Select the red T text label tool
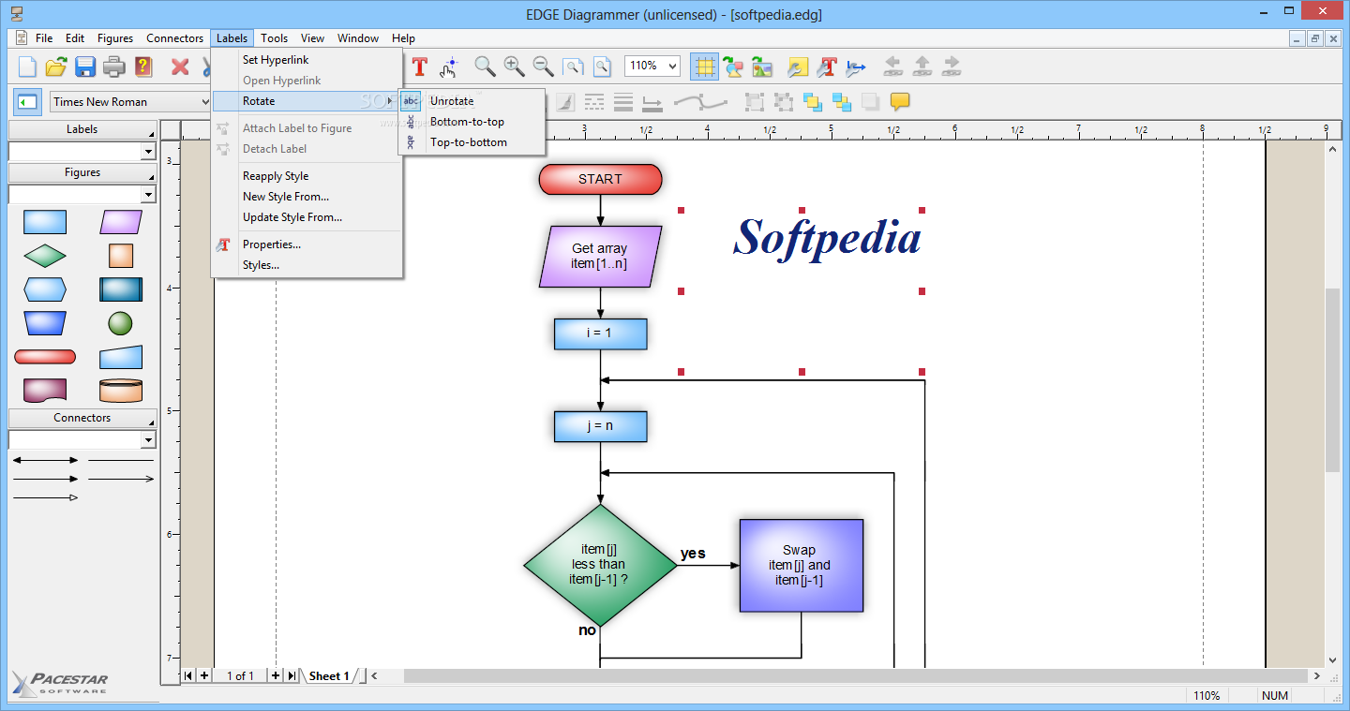The width and height of the screenshot is (1350, 711). point(419,67)
